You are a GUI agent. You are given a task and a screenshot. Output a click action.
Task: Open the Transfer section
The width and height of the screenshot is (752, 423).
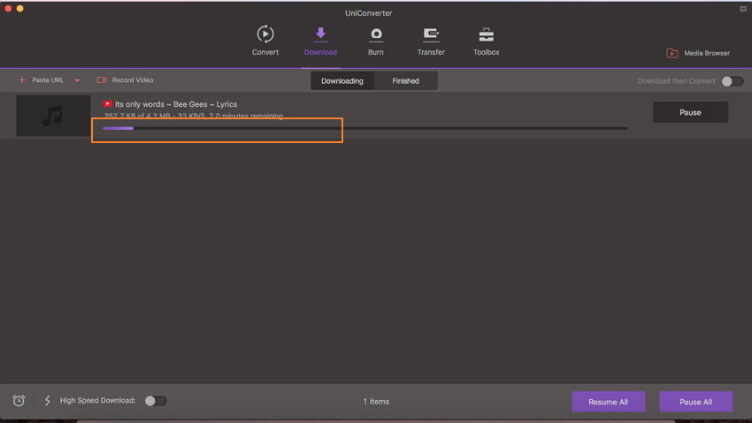(x=431, y=41)
